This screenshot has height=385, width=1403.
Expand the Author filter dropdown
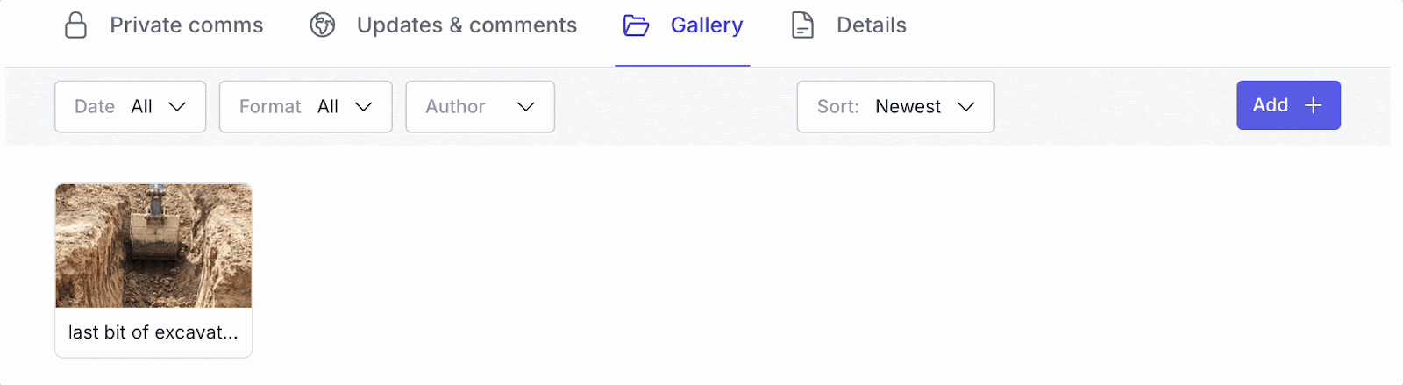[x=481, y=107]
